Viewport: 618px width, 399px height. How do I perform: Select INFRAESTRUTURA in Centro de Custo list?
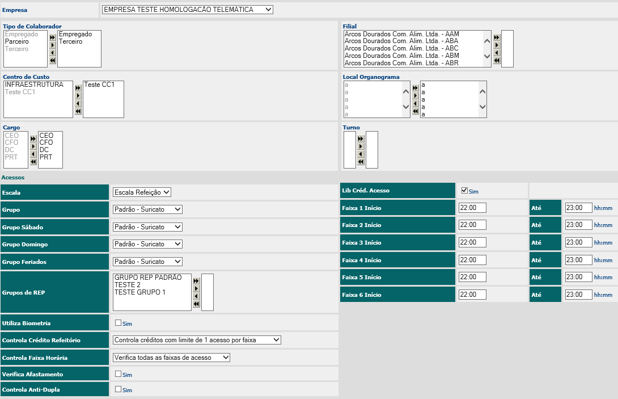tap(34, 85)
